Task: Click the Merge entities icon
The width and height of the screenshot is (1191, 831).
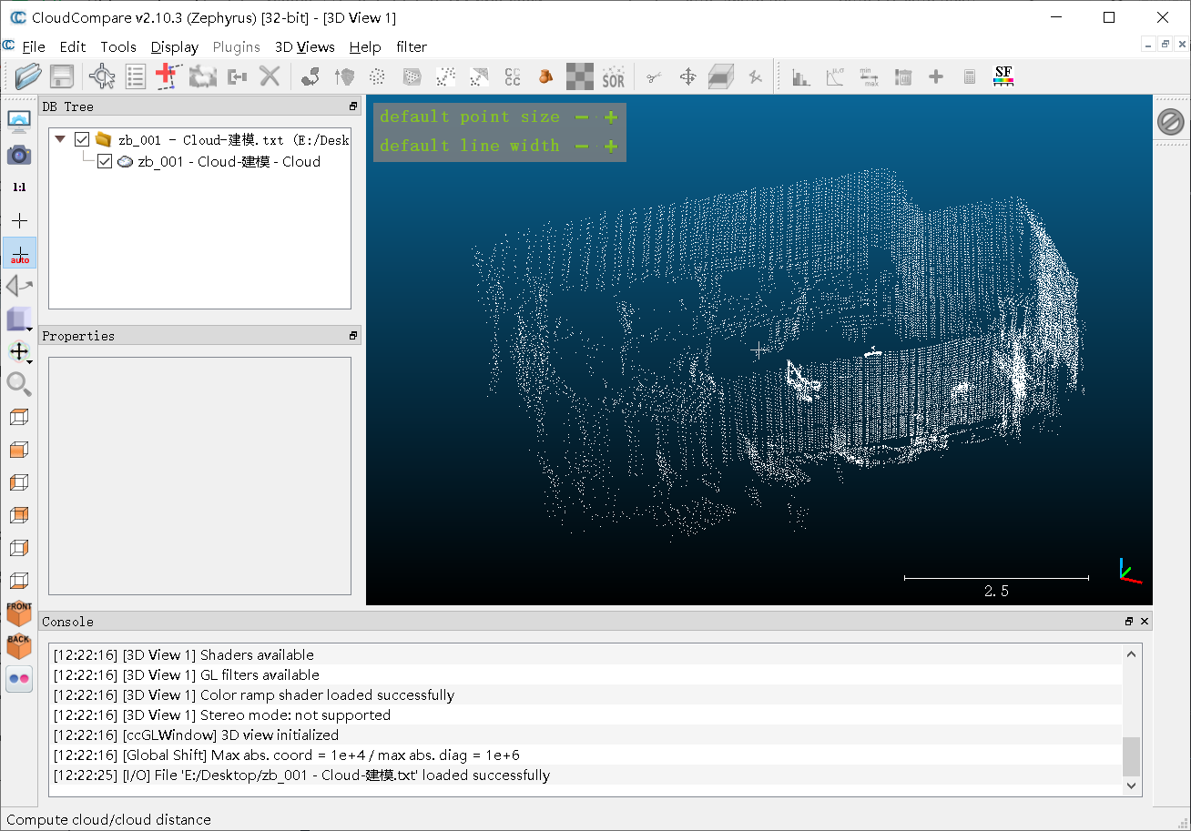Action: pos(238,76)
